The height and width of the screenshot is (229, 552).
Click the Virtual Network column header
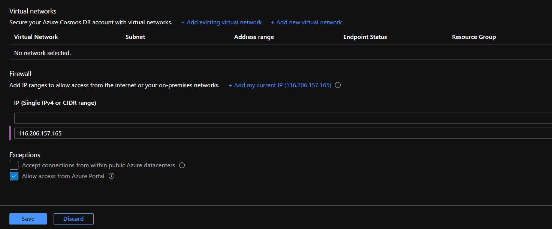[36, 37]
